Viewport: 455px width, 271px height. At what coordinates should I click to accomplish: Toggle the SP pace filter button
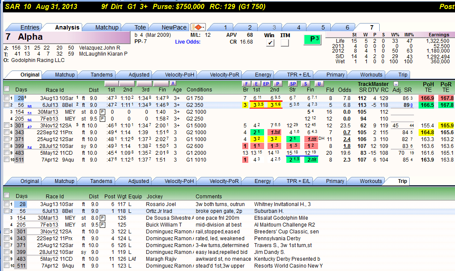(292, 84)
